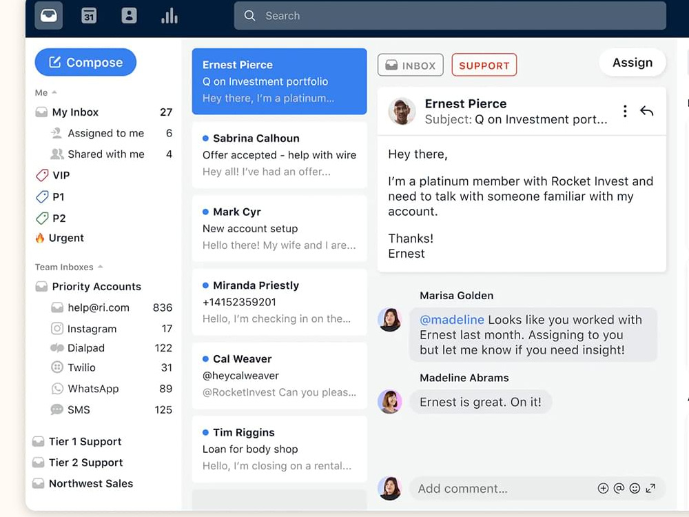Click the INBOX tag button
This screenshot has width=689, height=517.
[x=411, y=65]
